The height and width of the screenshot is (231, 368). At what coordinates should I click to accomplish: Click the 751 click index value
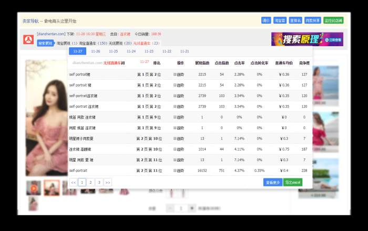(221, 171)
